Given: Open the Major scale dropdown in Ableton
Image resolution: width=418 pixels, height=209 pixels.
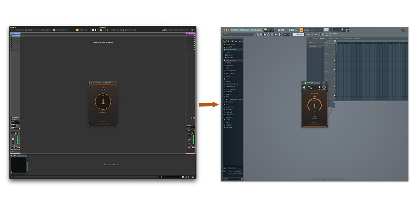Looking at the screenshot, I should click(x=62, y=30).
